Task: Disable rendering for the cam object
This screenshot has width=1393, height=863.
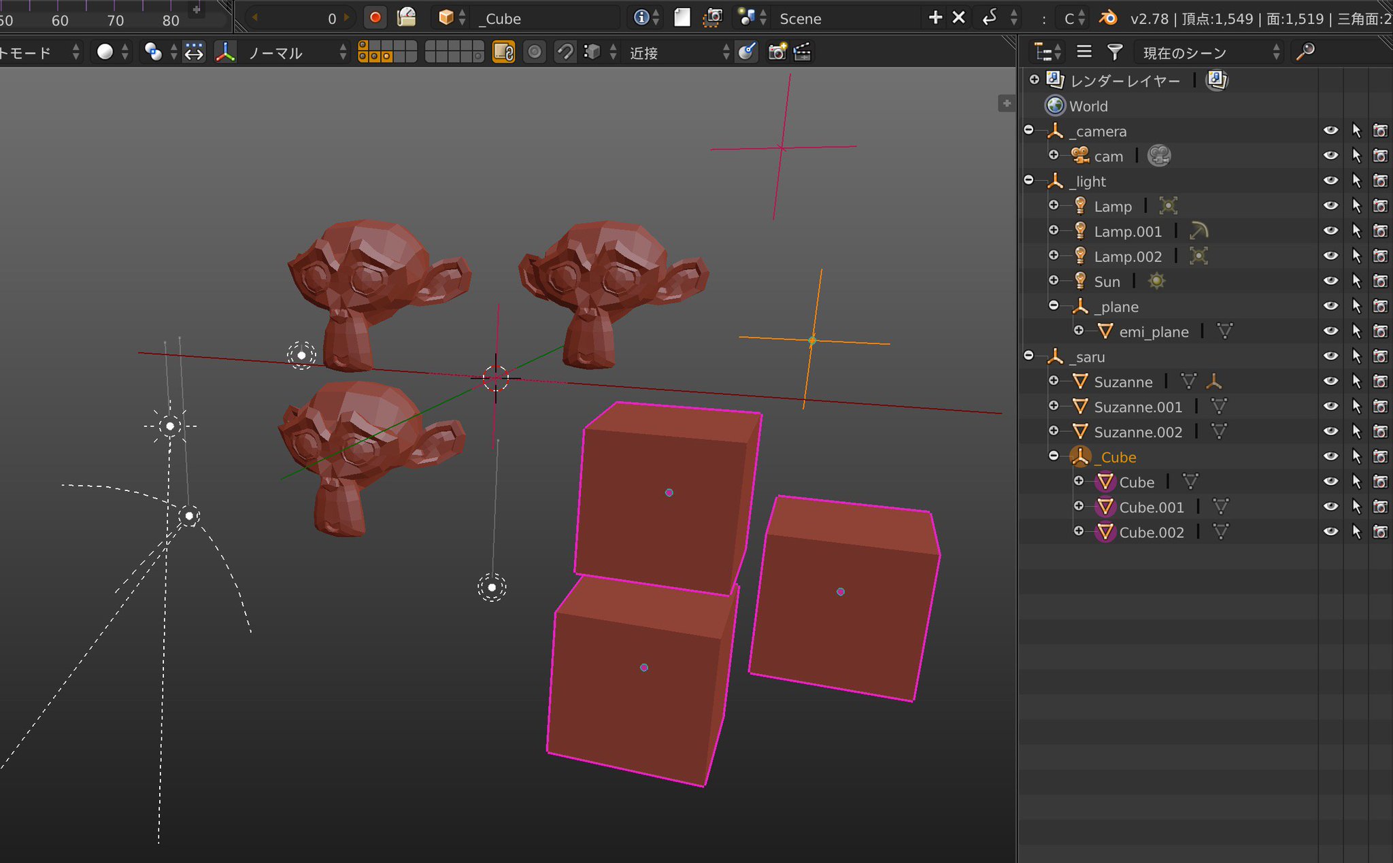Action: 1380,156
